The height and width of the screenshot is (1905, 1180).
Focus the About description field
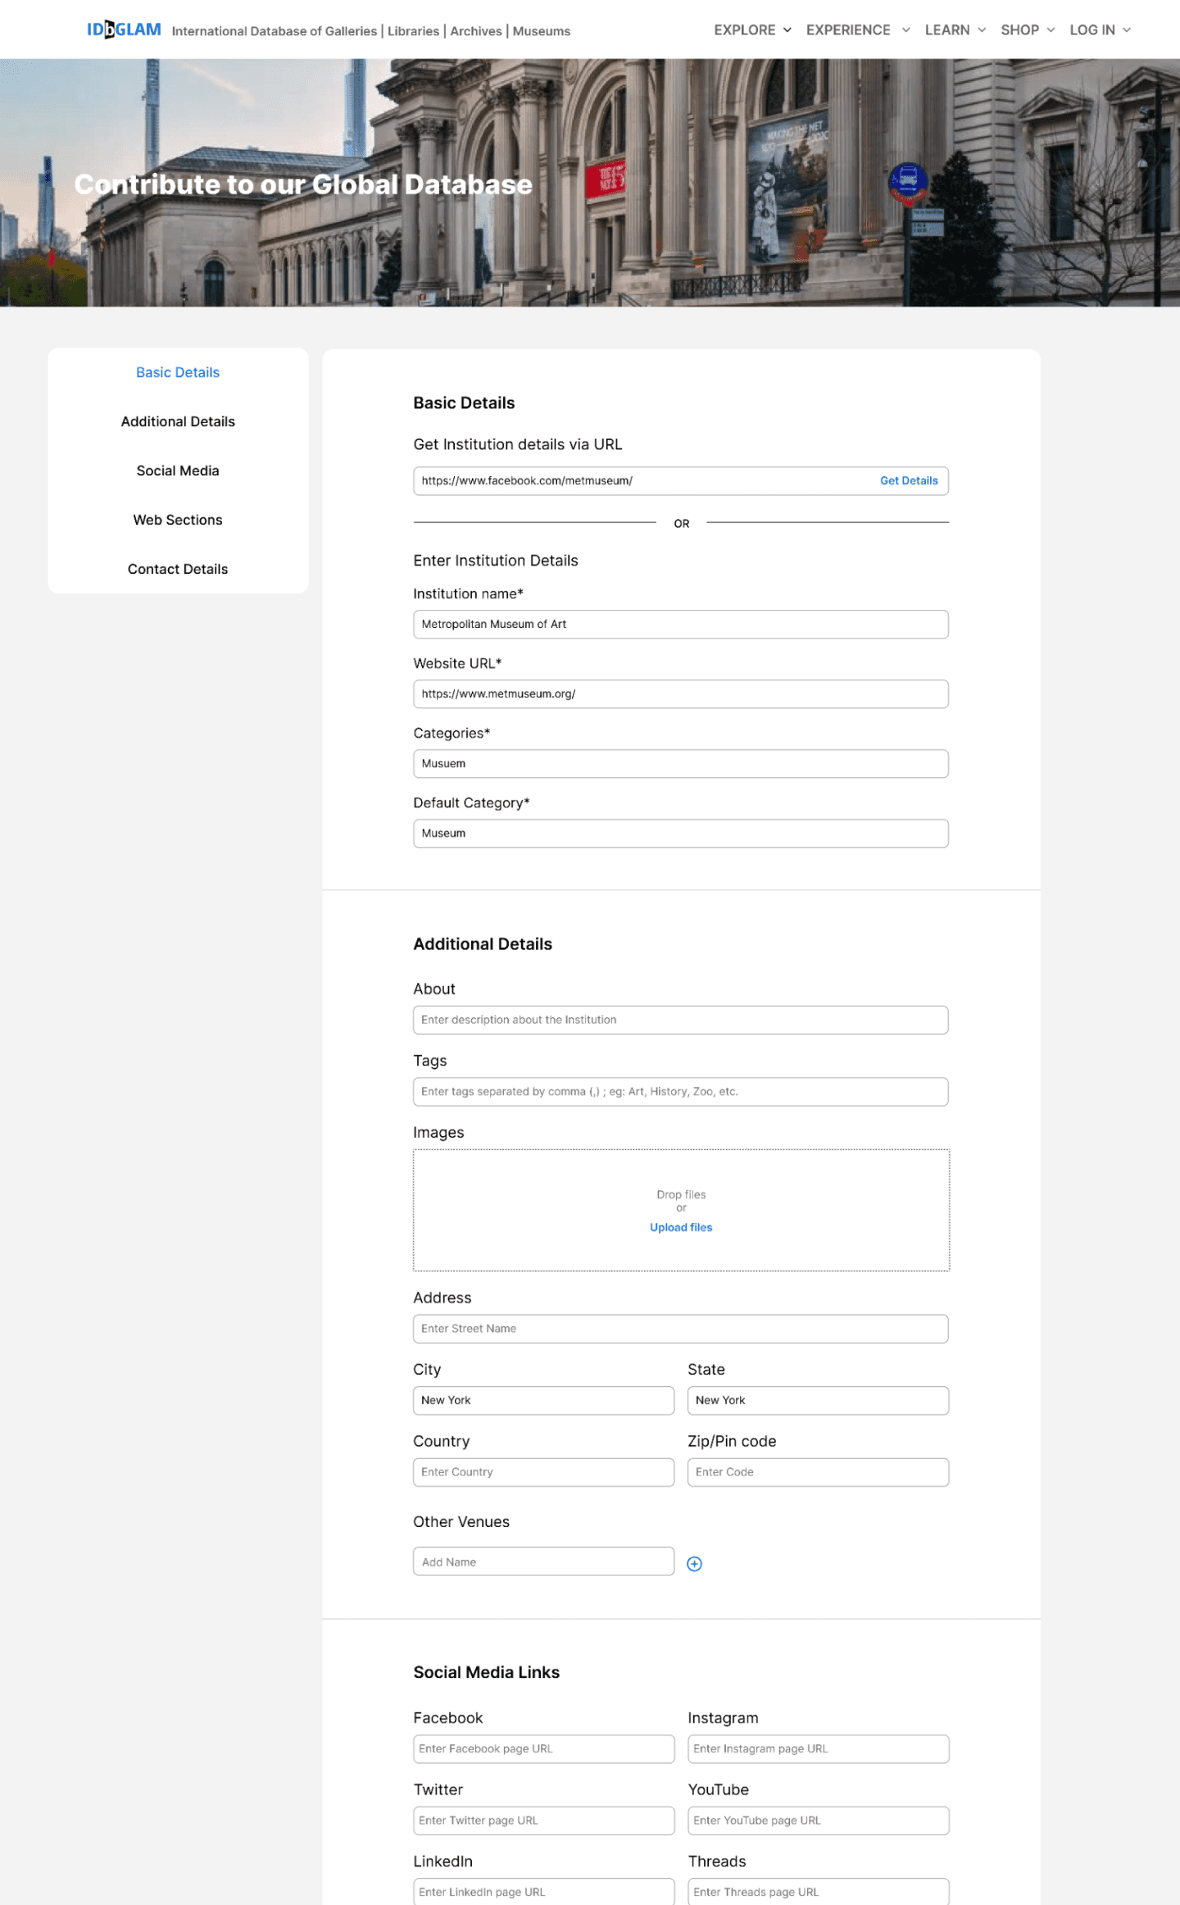(681, 1021)
